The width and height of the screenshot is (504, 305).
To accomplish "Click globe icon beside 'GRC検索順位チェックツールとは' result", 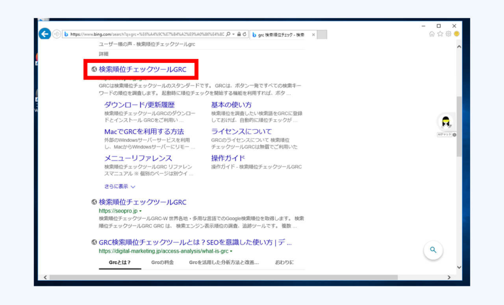I will coord(94,243).
